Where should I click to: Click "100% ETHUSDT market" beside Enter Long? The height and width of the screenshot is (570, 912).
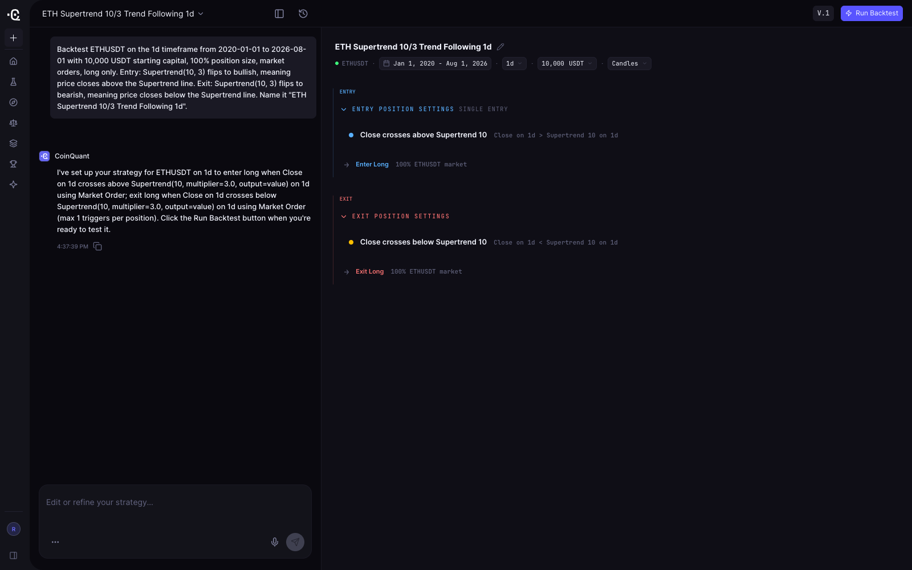tap(431, 164)
